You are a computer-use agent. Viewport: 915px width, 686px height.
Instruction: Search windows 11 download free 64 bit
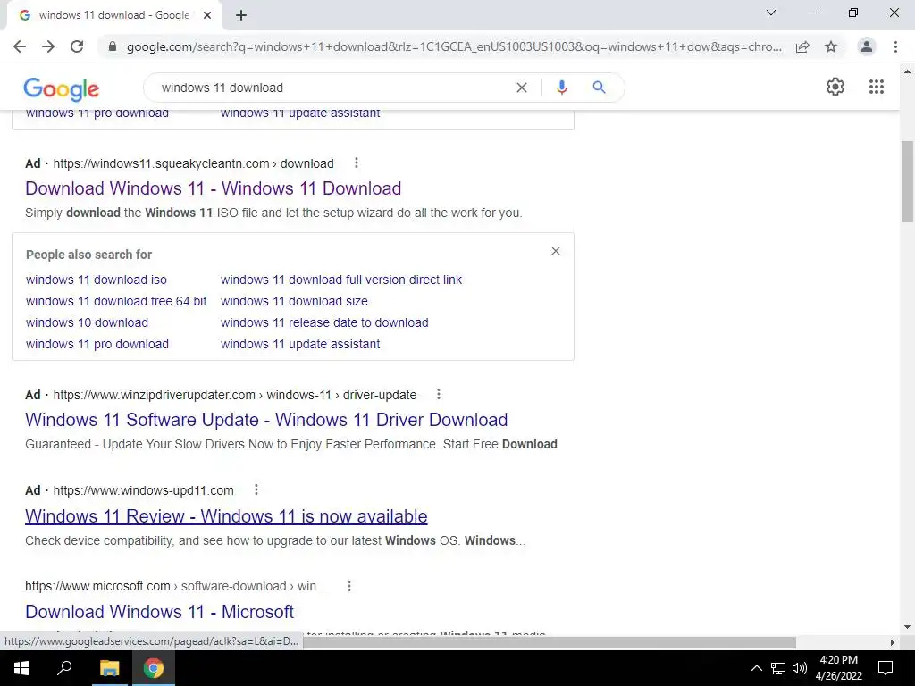pyautogui.click(x=116, y=302)
